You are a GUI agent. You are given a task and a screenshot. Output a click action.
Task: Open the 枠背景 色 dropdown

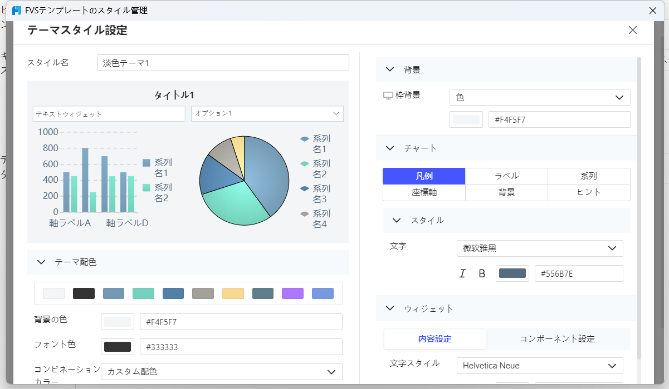540,97
